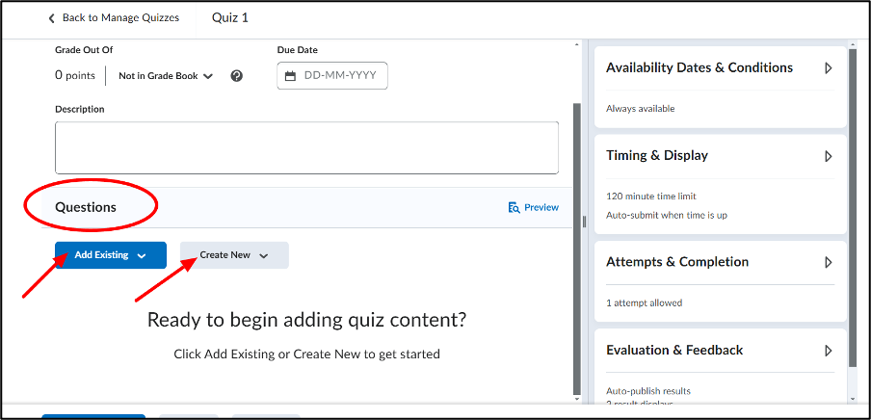This screenshot has width=871, height=420.
Task: Open the Create New dropdown
Action: pos(234,255)
